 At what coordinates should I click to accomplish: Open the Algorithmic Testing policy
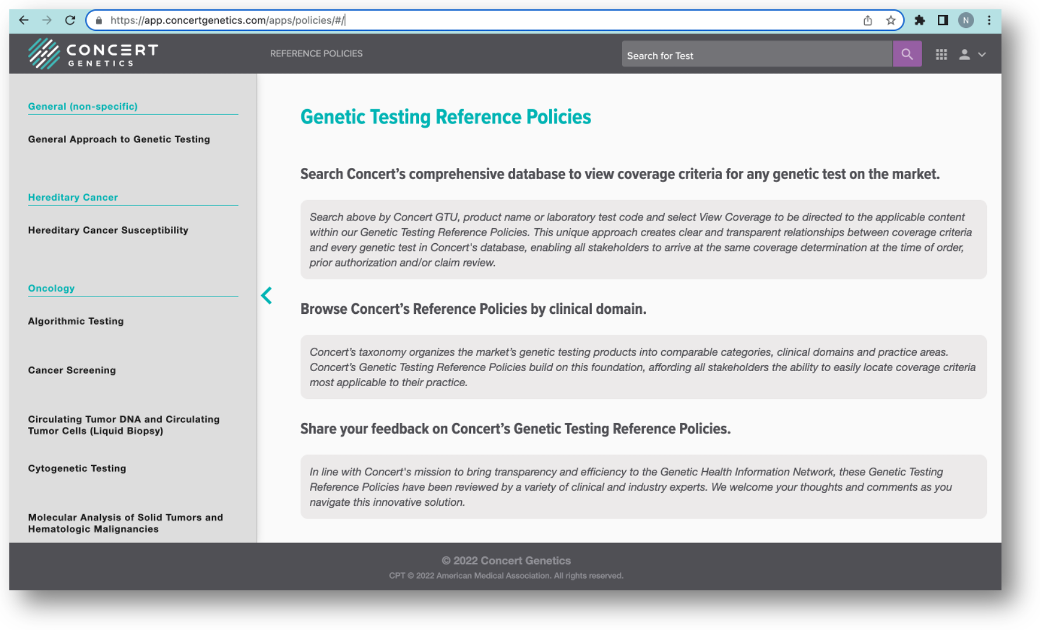coord(76,321)
